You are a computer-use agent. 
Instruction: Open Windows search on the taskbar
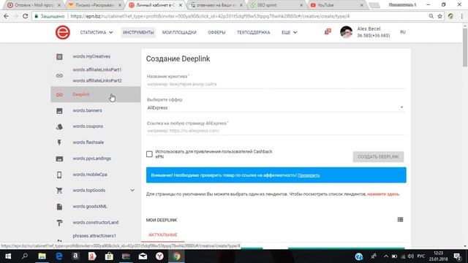[25, 256]
